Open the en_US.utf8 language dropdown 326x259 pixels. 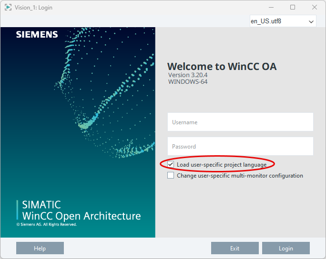279,21
